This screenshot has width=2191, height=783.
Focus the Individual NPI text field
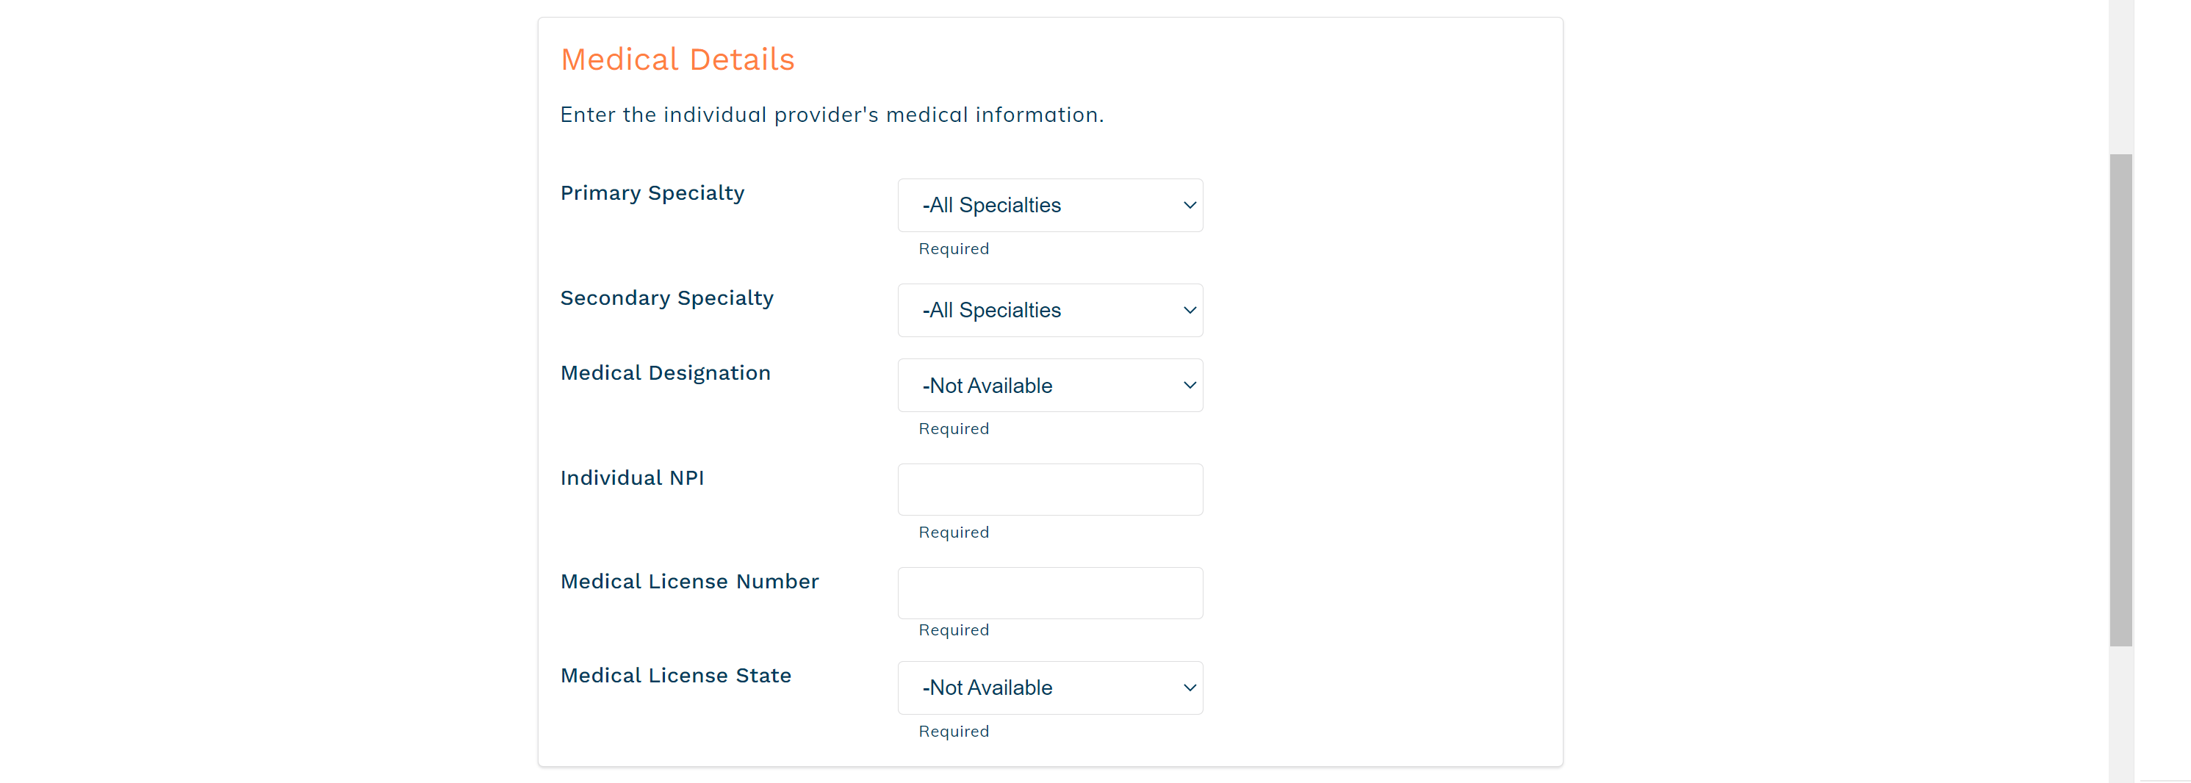point(1049,489)
